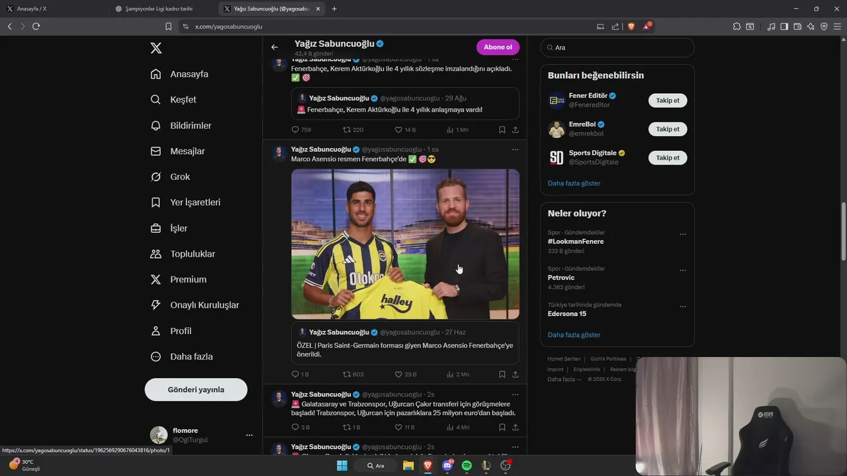The width and height of the screenshot is (847, 476).
Task: Open Keşfet from the sidebar
Action: (x=173, y=100)
